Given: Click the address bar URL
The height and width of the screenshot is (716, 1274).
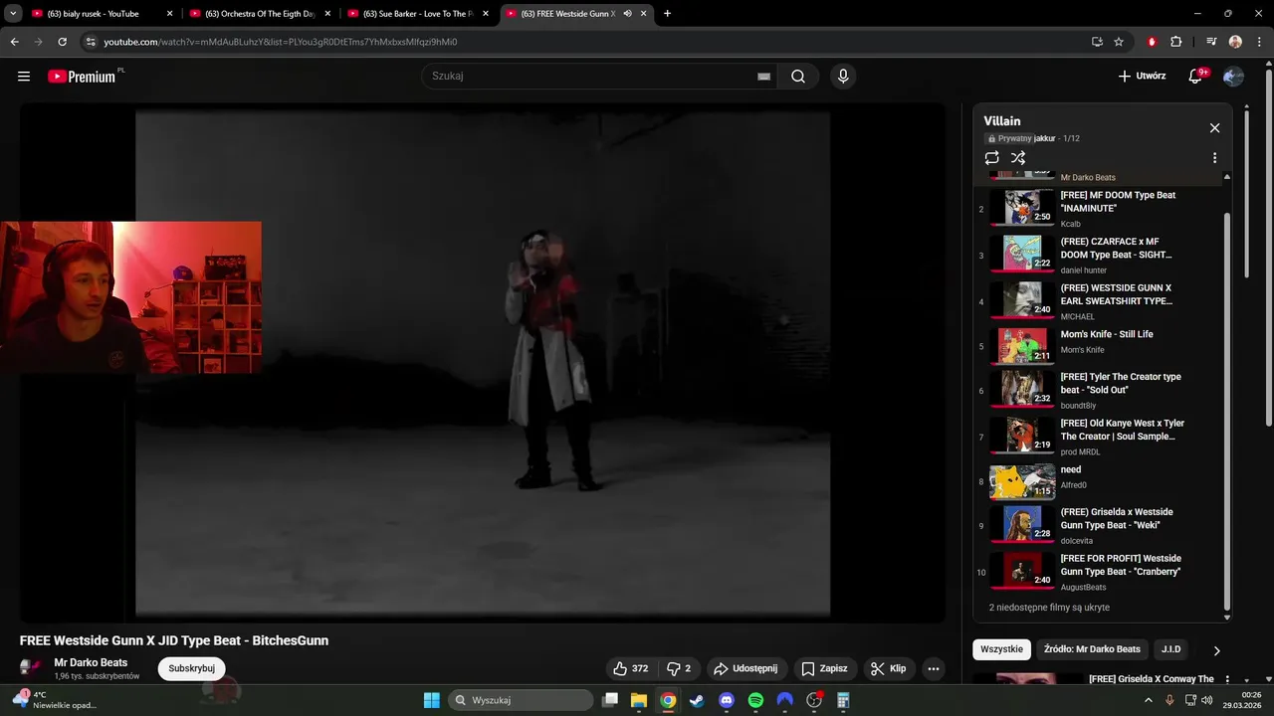Looking at the screenshot, I should pyautogui.click(x=281, y=42).
